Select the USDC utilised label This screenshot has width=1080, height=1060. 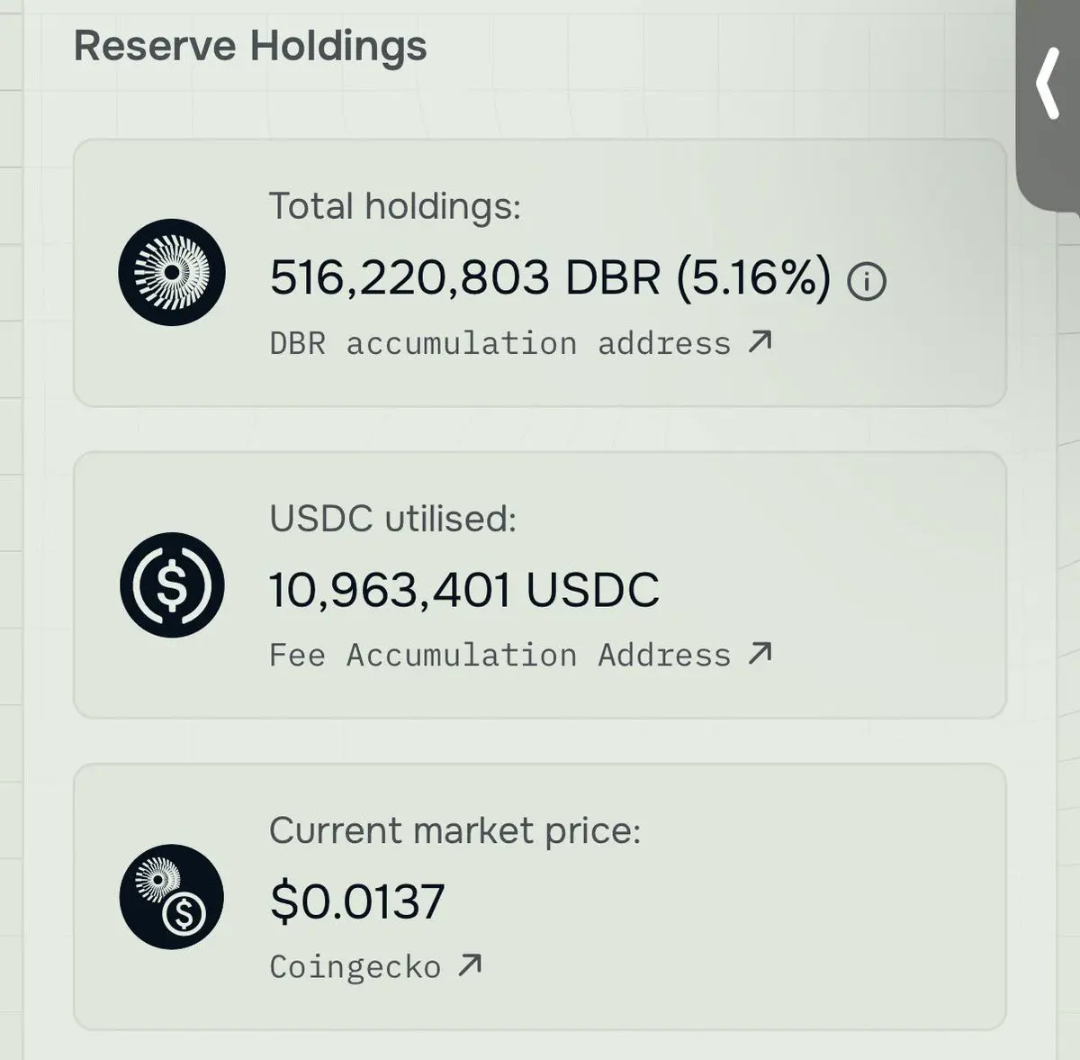392,519
